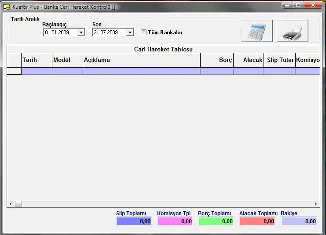
Task: Open the Başlangıç date dropdown
Action: pyautogui.click(x=81, y=33)
